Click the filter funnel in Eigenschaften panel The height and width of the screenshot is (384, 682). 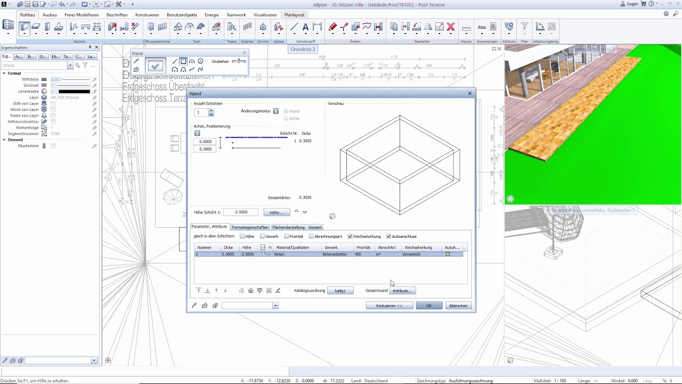pyautogui.click(x=85, y=66)
